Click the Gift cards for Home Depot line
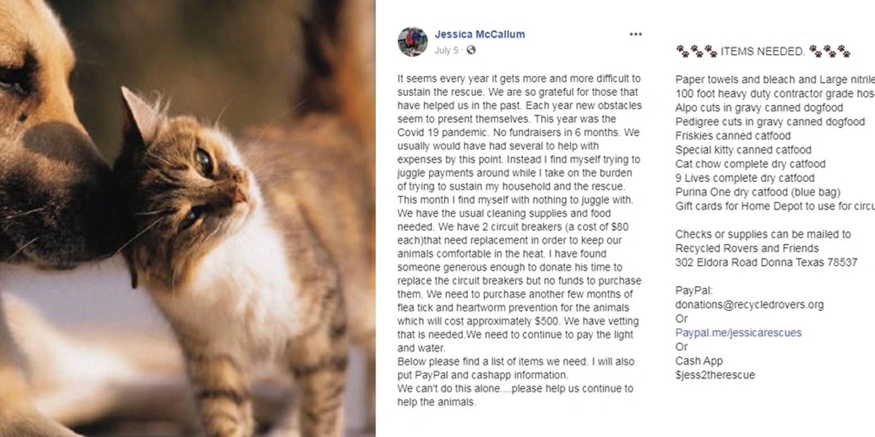 tap(775, 206)
